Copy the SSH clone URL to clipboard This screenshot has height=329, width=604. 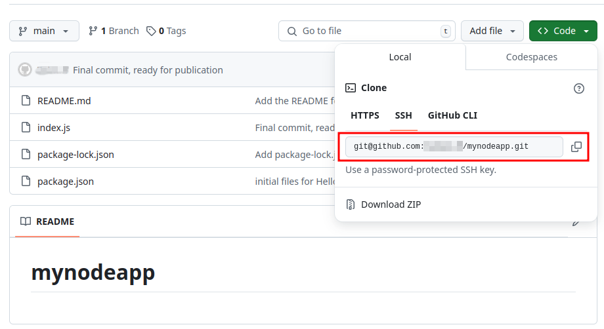576,147
